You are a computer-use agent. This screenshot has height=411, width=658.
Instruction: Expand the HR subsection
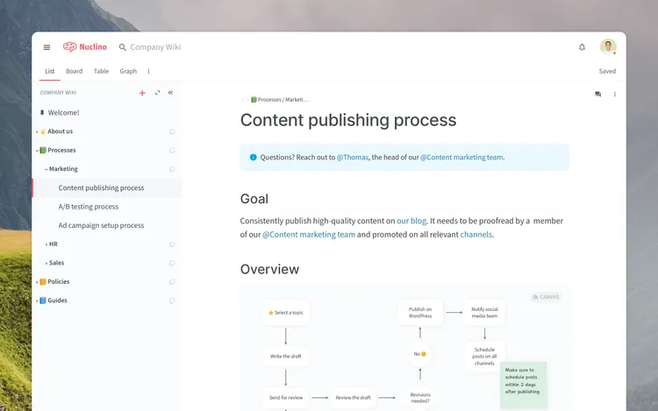click(46, 244)
